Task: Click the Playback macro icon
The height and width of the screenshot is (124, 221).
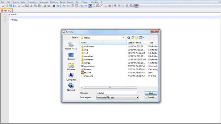Action: tap(123, 6)
